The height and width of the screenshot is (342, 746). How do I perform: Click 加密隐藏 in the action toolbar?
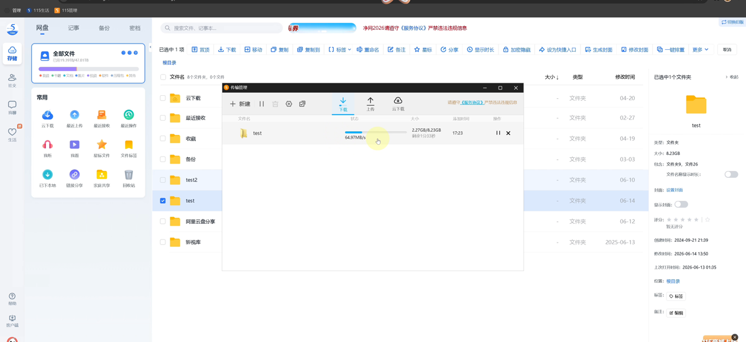pyautogui.click(x=516, y=50)
